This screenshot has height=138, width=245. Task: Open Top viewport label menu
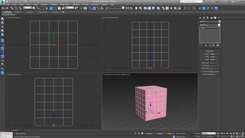pyautogui.click(x=11, y=18)
